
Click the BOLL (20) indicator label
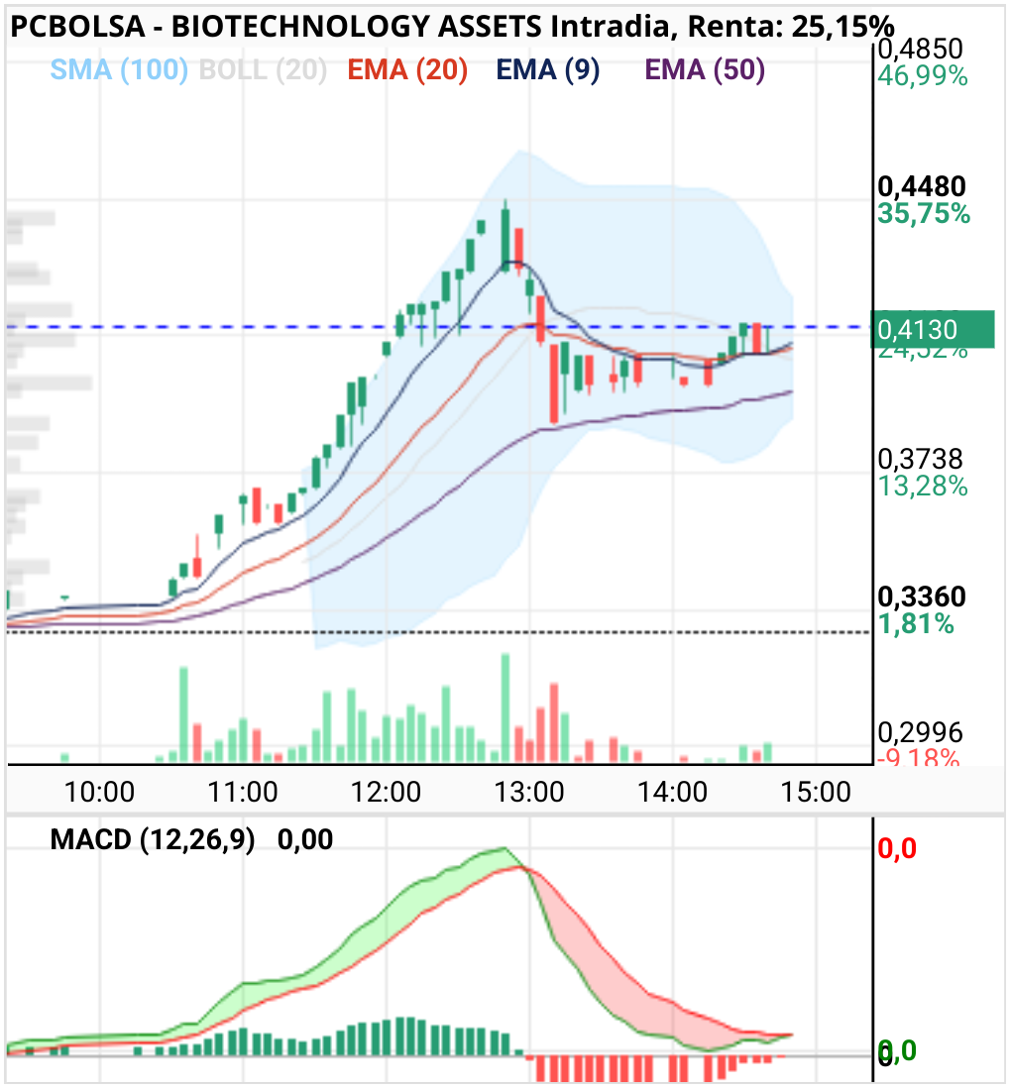(263, 70)
